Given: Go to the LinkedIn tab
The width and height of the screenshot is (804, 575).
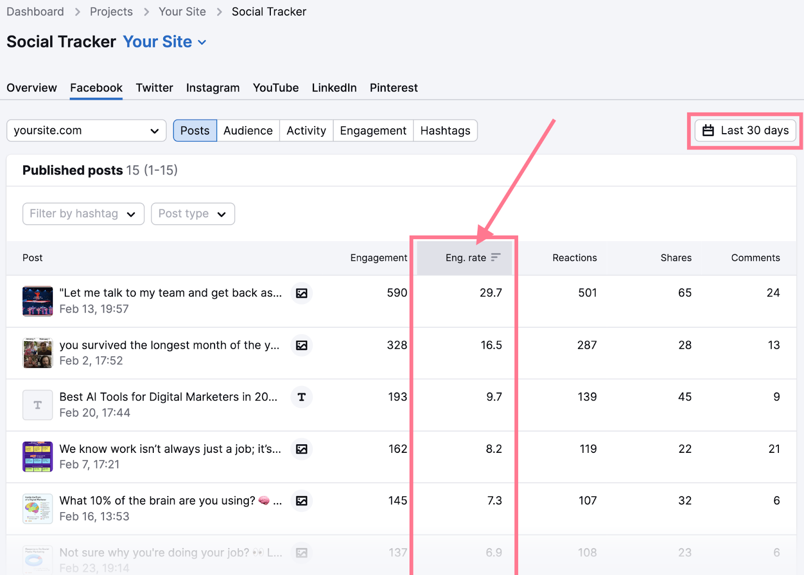Looking at the screenshot, I should (334, 88).
